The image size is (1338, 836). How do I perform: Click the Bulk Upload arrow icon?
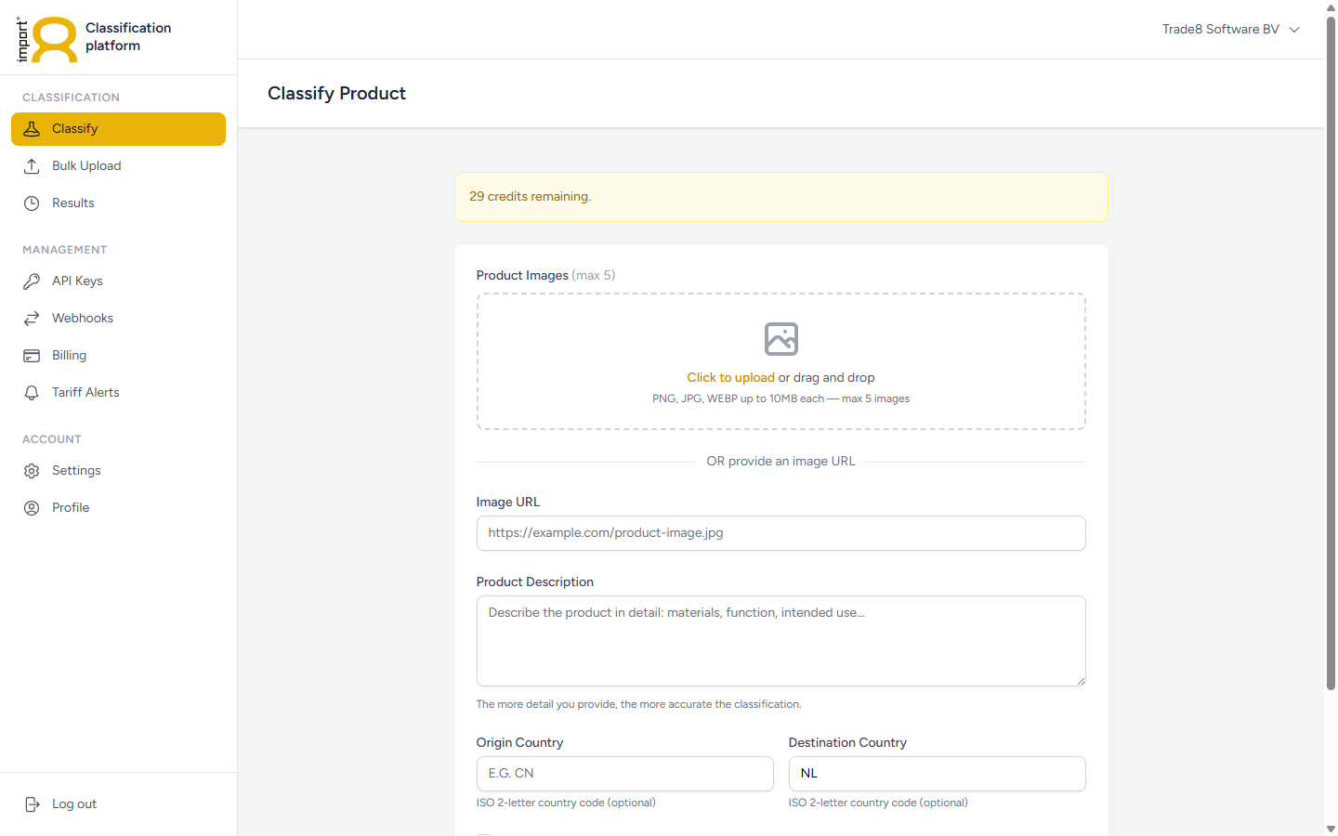pyautogui.click(x=31, y=165)
